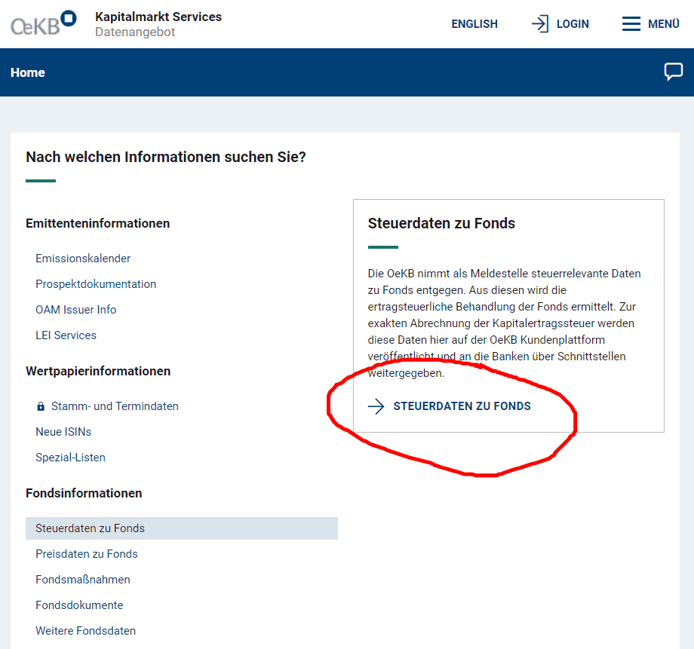Click the arrow icon before STEUERDATEN ZU FONDS
Image resolution: width=694 pixels, height=649 pixels.
point(376,406)
